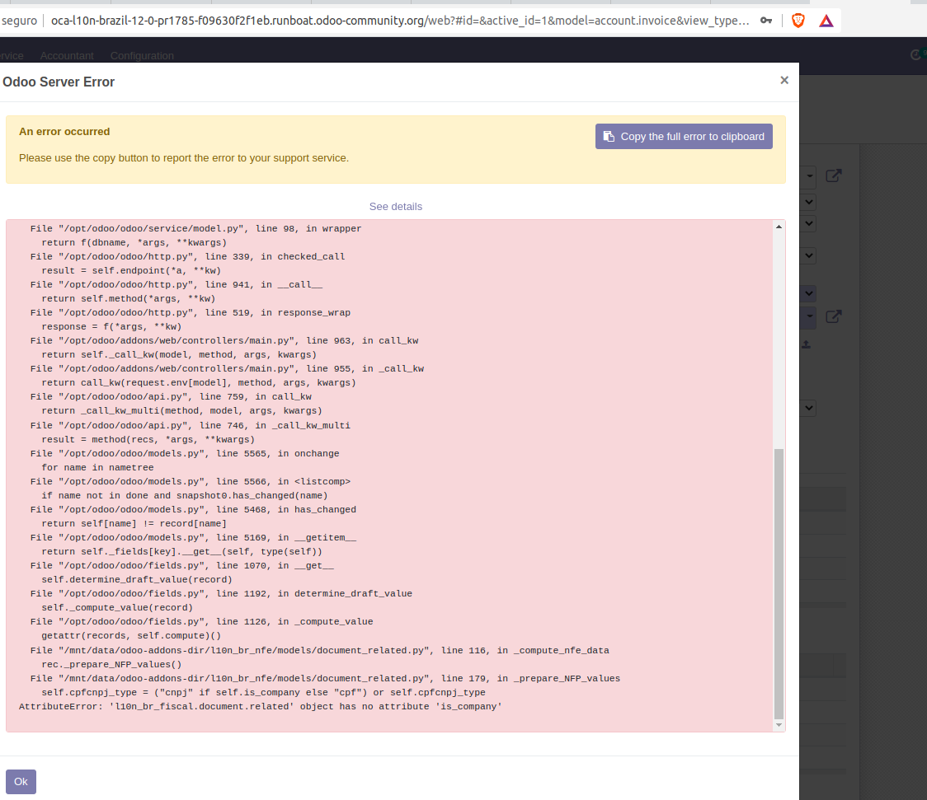Select line 'return _call_kw_multi(method, model, args, kwargs)'
Image resolution: width=927 pixels, height=800 pixels.
pyautogui.click(x=181, y=411)
